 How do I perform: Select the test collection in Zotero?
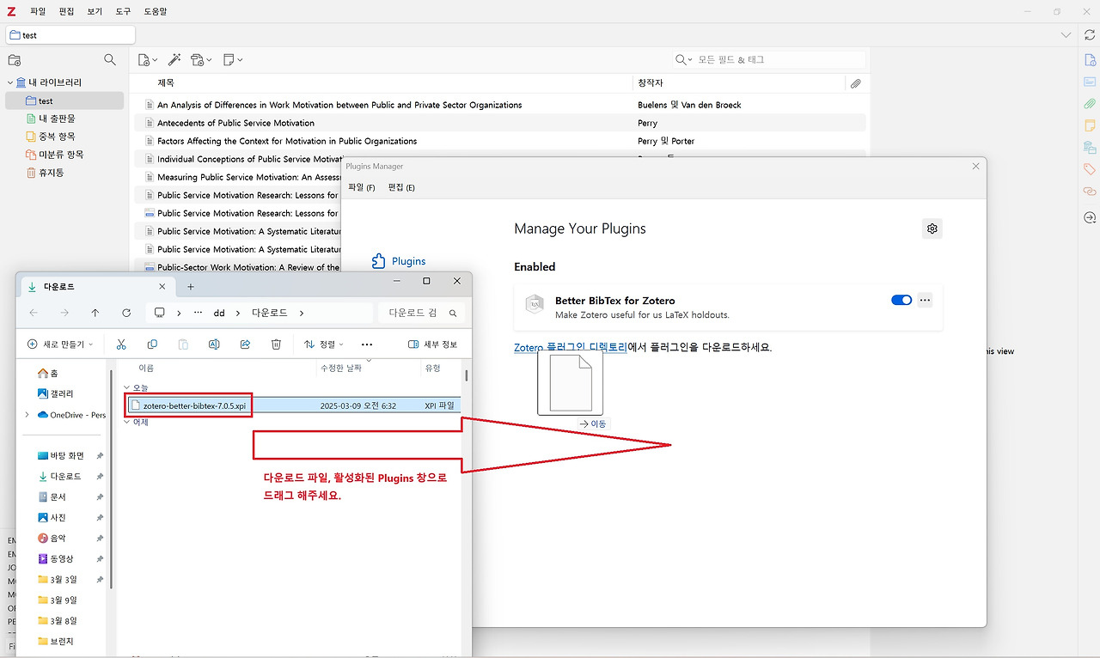[64, 101]
